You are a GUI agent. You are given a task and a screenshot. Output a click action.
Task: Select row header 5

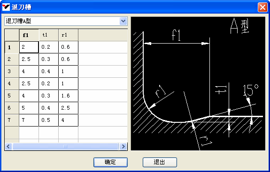point(12,96)
